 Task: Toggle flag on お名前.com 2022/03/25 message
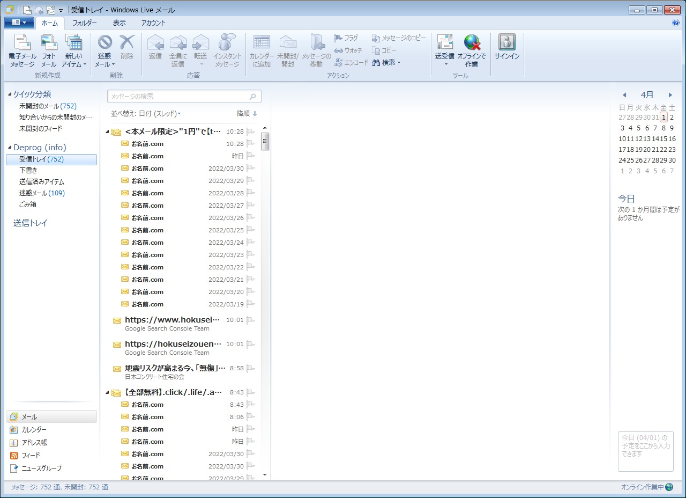251,230
